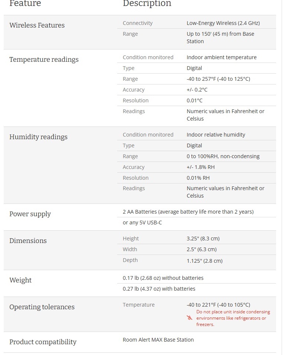Click the Weight row heading
Image resolution: width=285 pixels, height=355 pixels.
(20, 280)
